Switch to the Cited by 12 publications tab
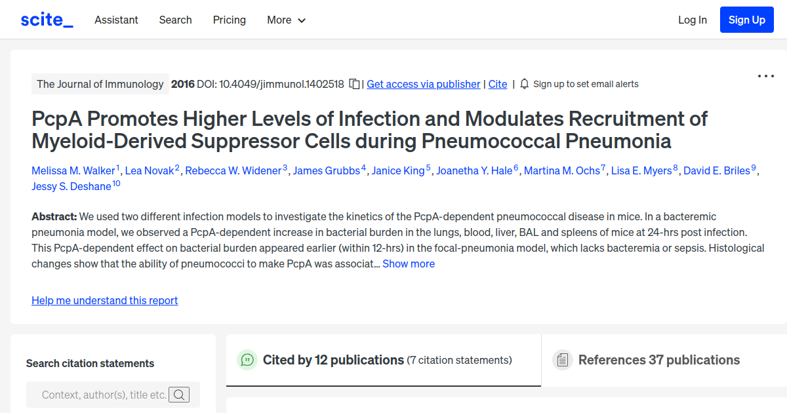This screenshot has width=787, height=413. point(332,360)
